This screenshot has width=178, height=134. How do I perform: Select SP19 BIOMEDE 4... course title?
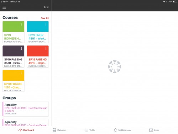tap(12, 37)
